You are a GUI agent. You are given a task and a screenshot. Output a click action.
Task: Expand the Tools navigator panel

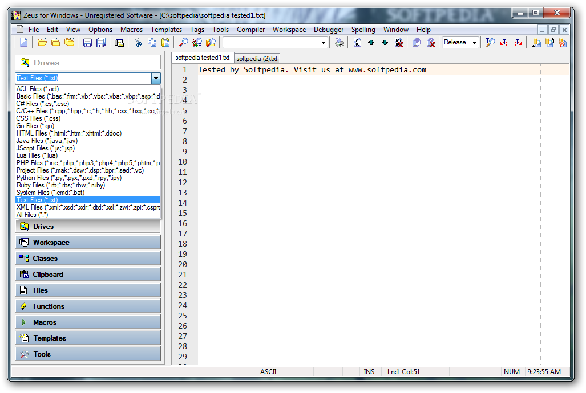point(88,354)
